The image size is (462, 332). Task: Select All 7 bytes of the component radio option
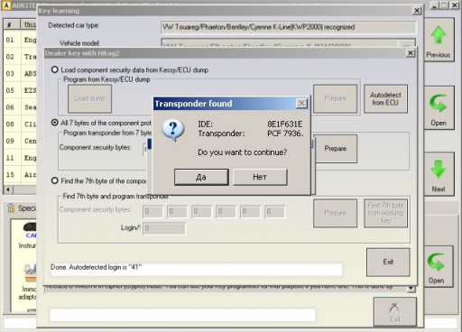click(54, 123)
